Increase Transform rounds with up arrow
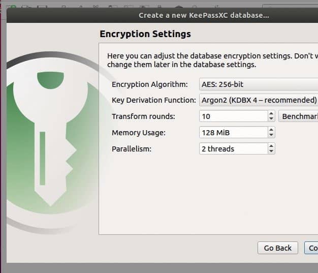This screenshot has height=273, width=318. pyautogui.click(x=271, y=113)
